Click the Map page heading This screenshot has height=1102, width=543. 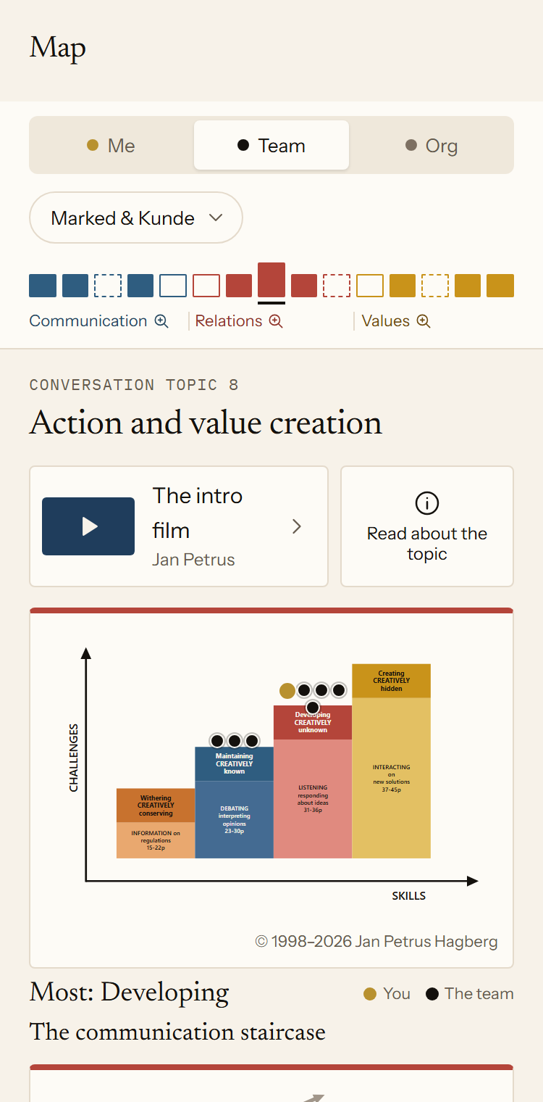point(58,49)
